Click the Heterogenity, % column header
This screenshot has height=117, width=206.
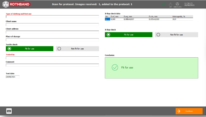(179, 16)
